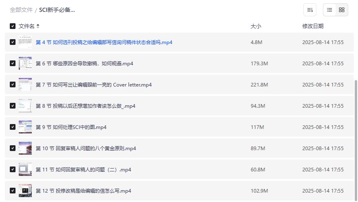Click the 60.8M size value
The width and height of the screenshot is (358, 202).
click(x=258, y=169)
